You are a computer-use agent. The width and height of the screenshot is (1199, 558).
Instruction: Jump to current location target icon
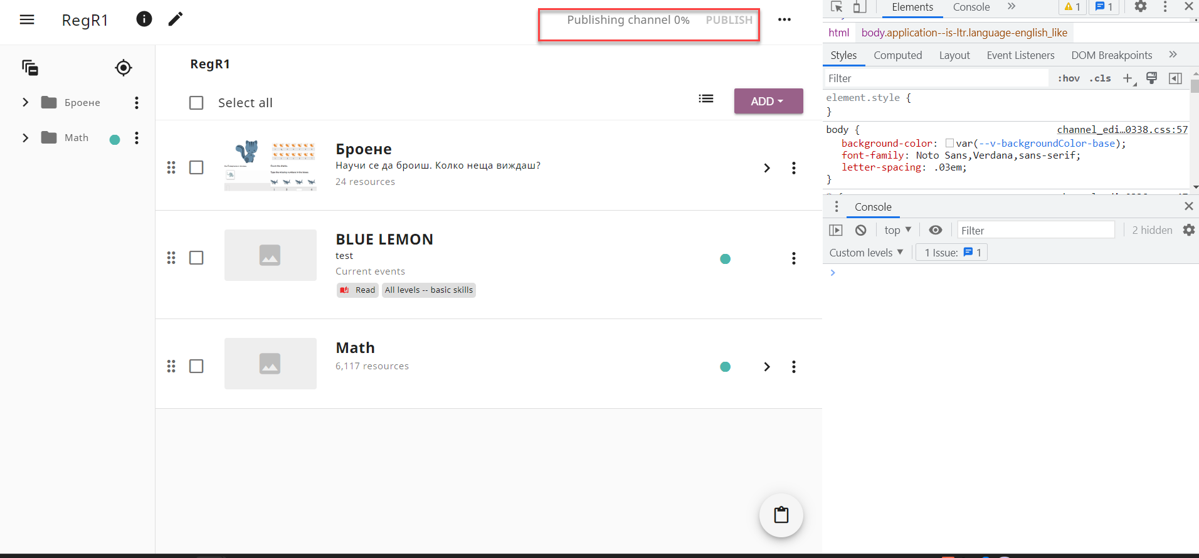124,68
